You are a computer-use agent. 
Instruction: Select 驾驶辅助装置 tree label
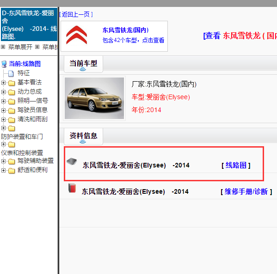36,161
